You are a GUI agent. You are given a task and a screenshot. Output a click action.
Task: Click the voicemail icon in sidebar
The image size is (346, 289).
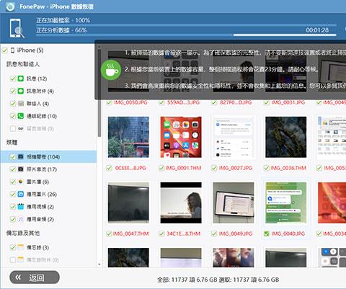tap(21, 128)
